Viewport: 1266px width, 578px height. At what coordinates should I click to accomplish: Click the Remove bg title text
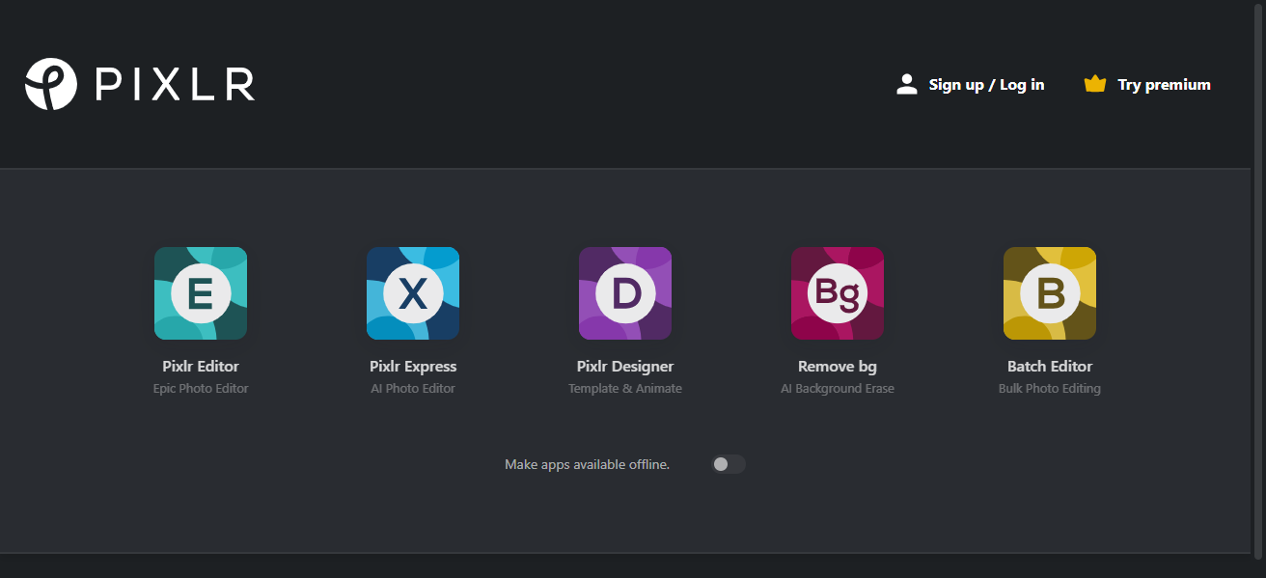tap(838, 367)
